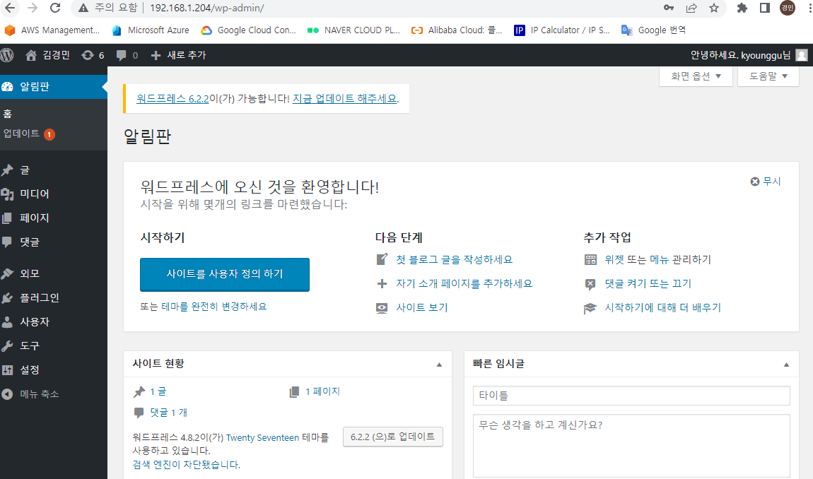Open 댓글 comments menu
The image size is (813, 479).
[x=54, y=242]
